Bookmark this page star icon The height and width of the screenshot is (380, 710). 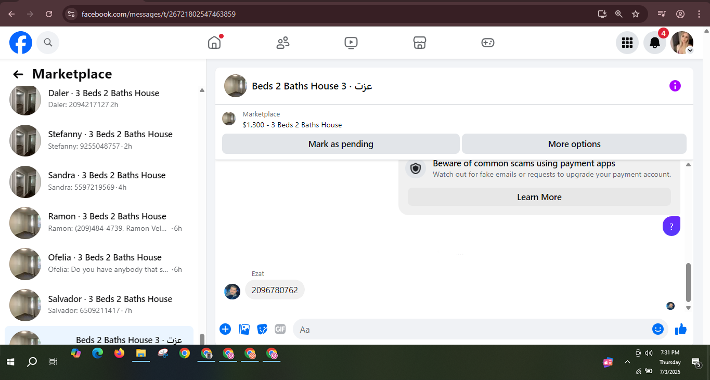pyautogui.click(x=636, y=14)
